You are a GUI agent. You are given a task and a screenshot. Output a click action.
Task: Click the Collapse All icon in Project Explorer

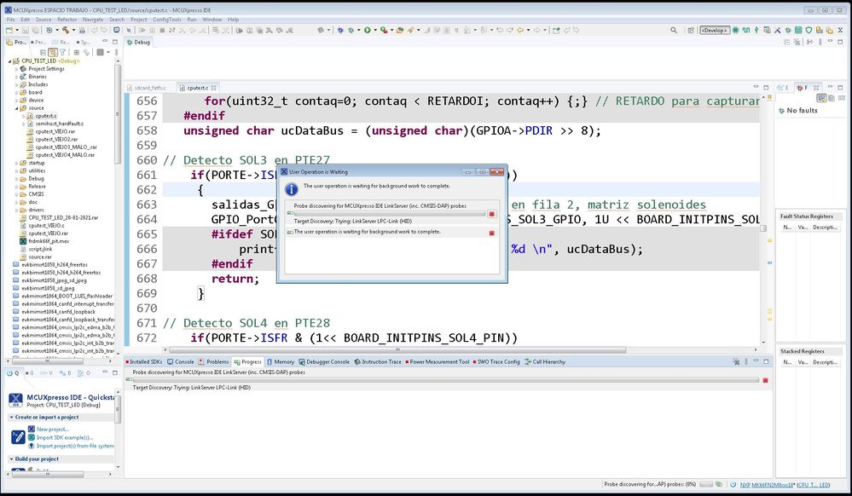43,52
